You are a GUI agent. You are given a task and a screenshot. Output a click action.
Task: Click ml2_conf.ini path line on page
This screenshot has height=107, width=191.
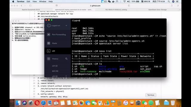tap(64, 89)
